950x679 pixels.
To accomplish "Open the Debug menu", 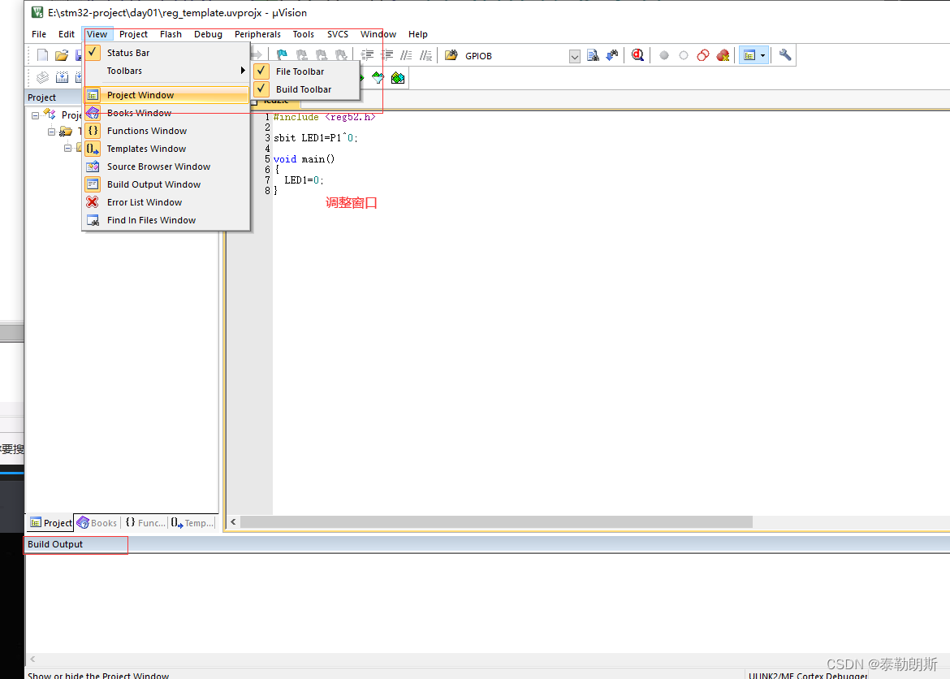I will [x=209, y=35].
